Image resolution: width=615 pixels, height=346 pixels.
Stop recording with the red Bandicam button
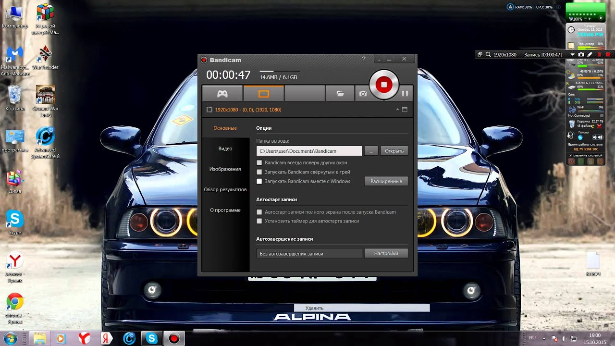click(384, 85)
